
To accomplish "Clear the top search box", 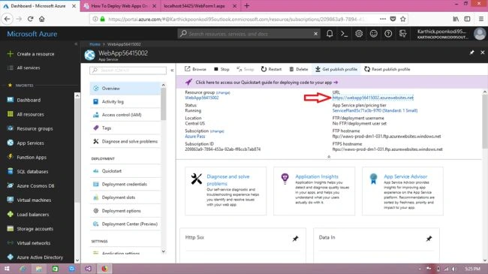I will (315, 34).
